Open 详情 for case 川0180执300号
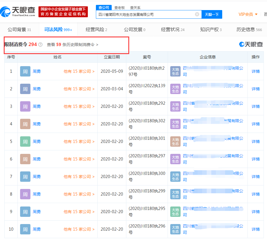This screenshot has height=239, width=267. (256, 177)
